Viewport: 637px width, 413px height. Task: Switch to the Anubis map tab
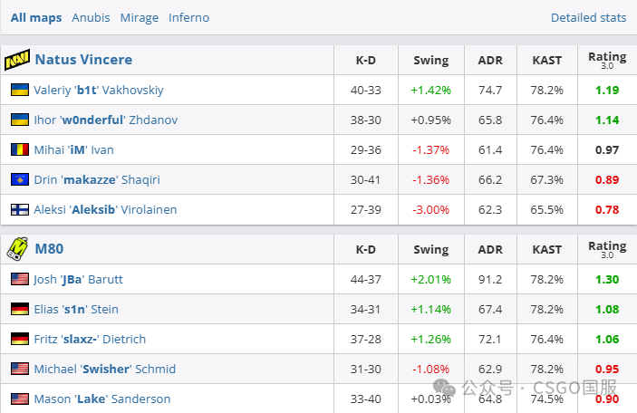tap(91, 17)
